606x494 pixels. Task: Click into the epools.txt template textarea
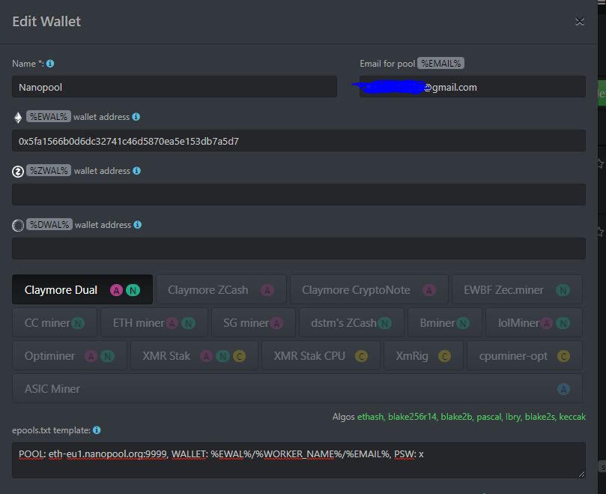[299, 460]
